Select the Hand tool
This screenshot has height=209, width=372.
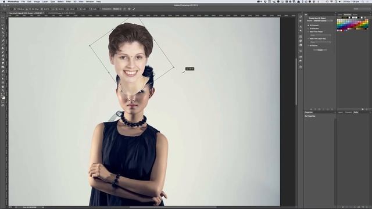3,87
